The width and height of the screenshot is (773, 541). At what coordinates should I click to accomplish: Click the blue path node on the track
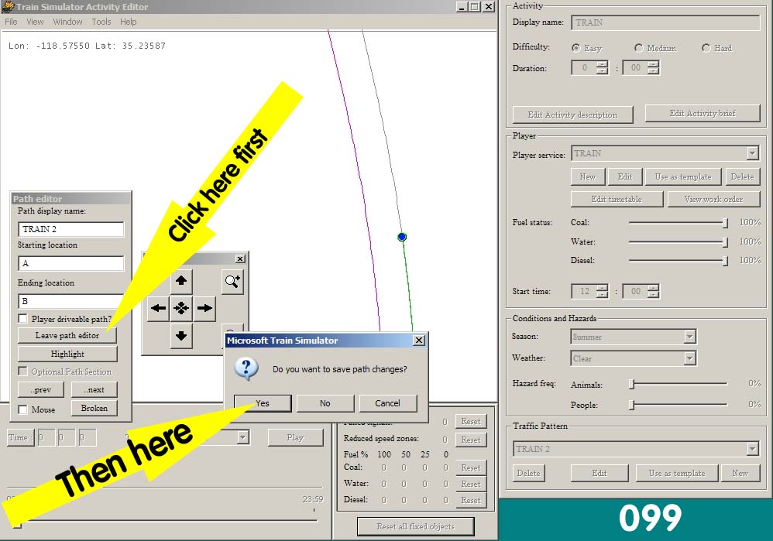pos(402,237)
